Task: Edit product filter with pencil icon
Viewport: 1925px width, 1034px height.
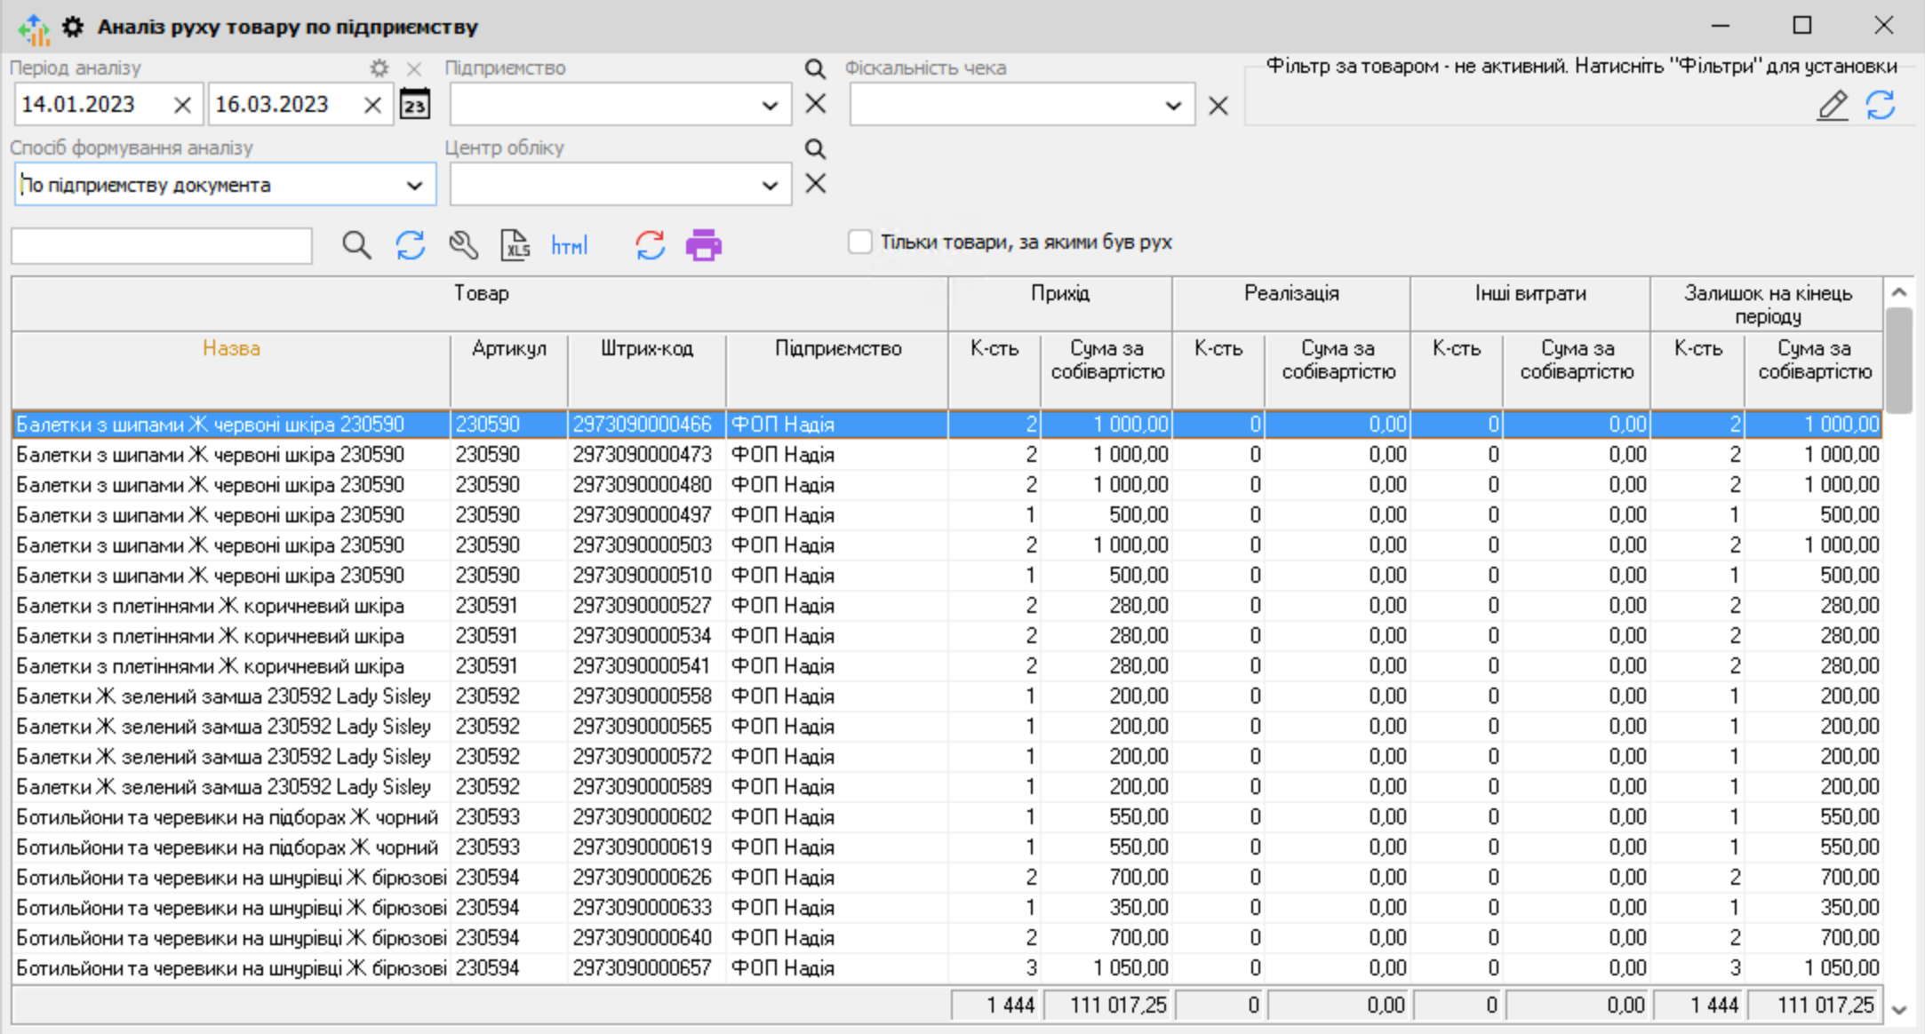Action: 1833,105
